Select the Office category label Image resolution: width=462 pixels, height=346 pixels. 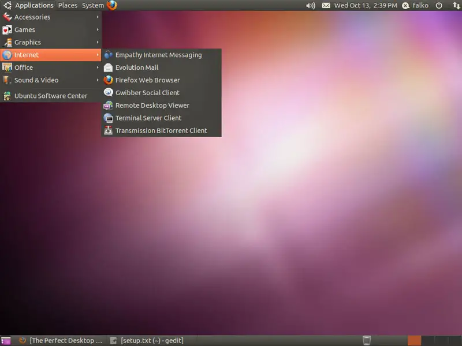(24, 67)
